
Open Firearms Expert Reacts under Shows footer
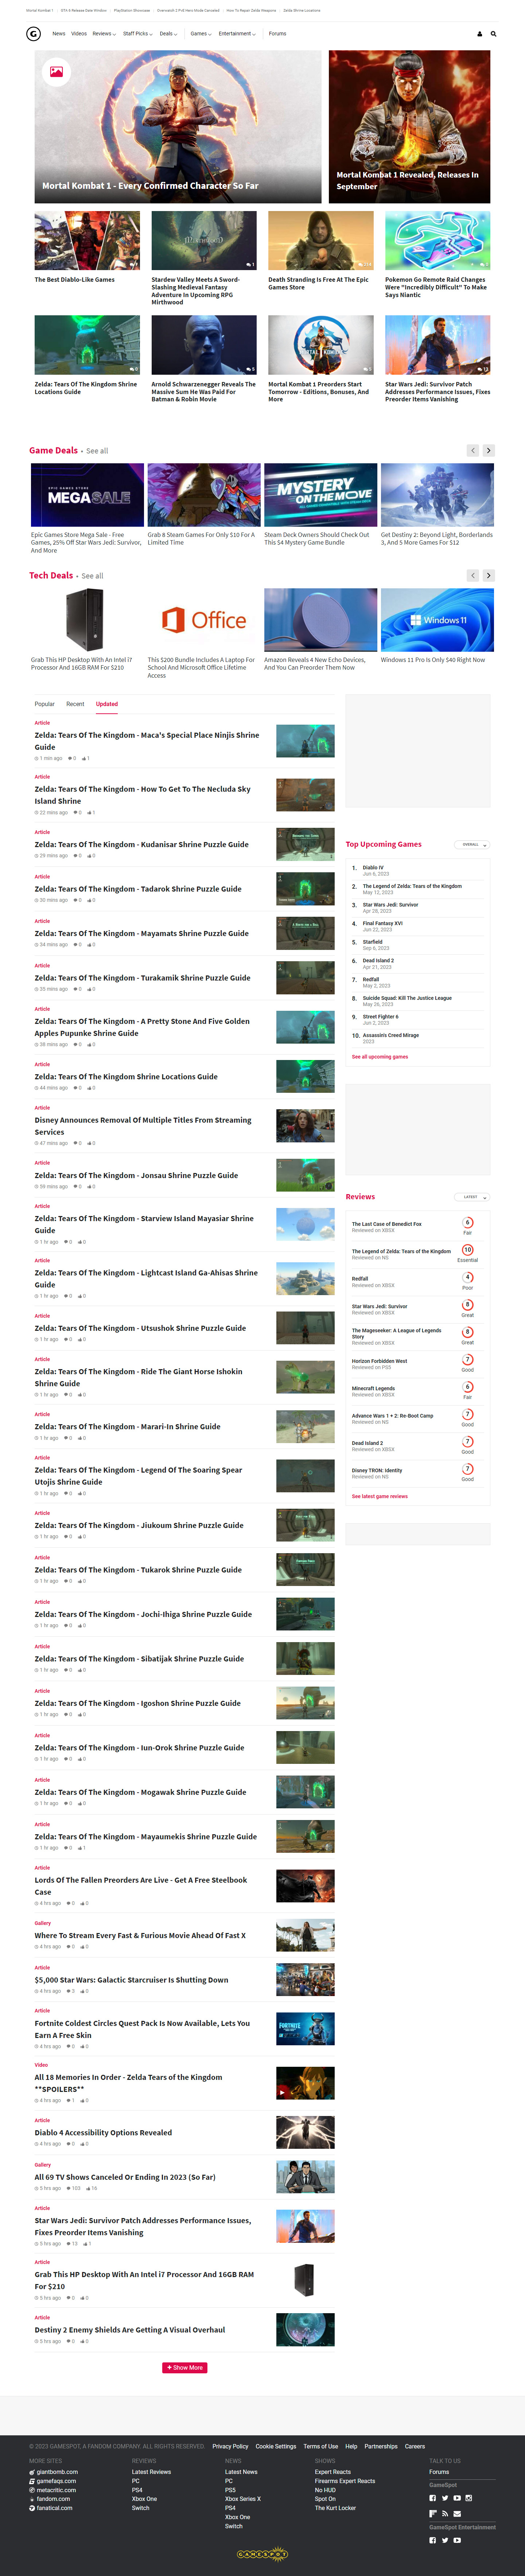coord(345,2481)
